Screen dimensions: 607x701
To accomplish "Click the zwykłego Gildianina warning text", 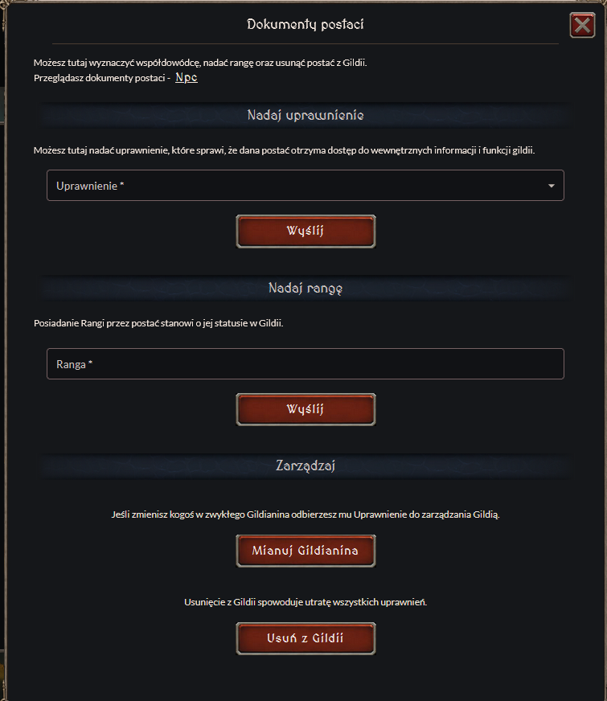I will (305, 514).
